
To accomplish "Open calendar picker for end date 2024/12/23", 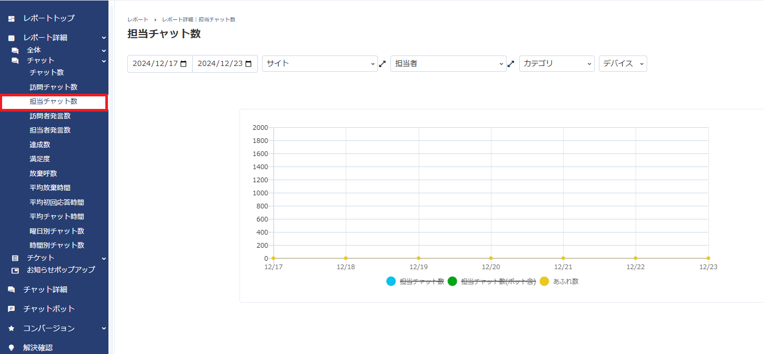I will (x=248, y=64).
